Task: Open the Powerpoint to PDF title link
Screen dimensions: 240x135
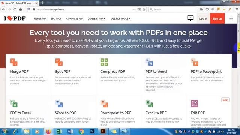Action: coord(116,113)
